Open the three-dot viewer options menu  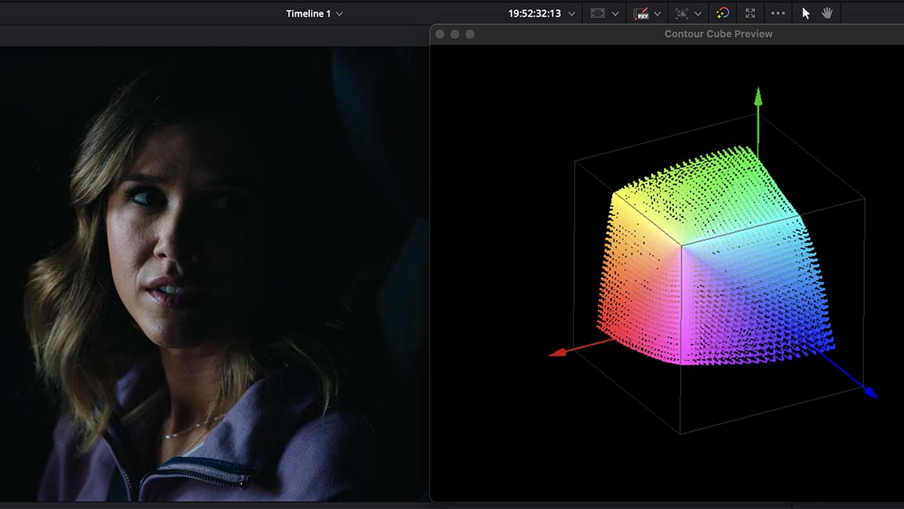pos(778,13)
